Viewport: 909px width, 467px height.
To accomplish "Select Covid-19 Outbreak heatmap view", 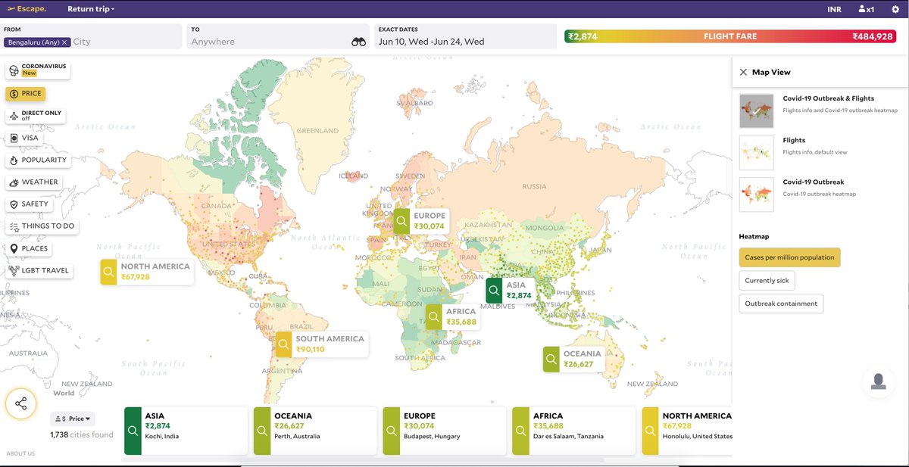I will 820,194.
